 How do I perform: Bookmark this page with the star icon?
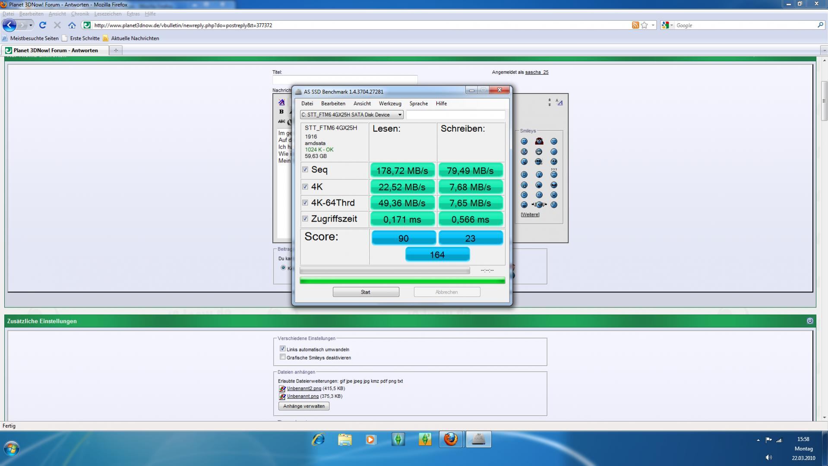pyautogui.click(x=644, y=25)
